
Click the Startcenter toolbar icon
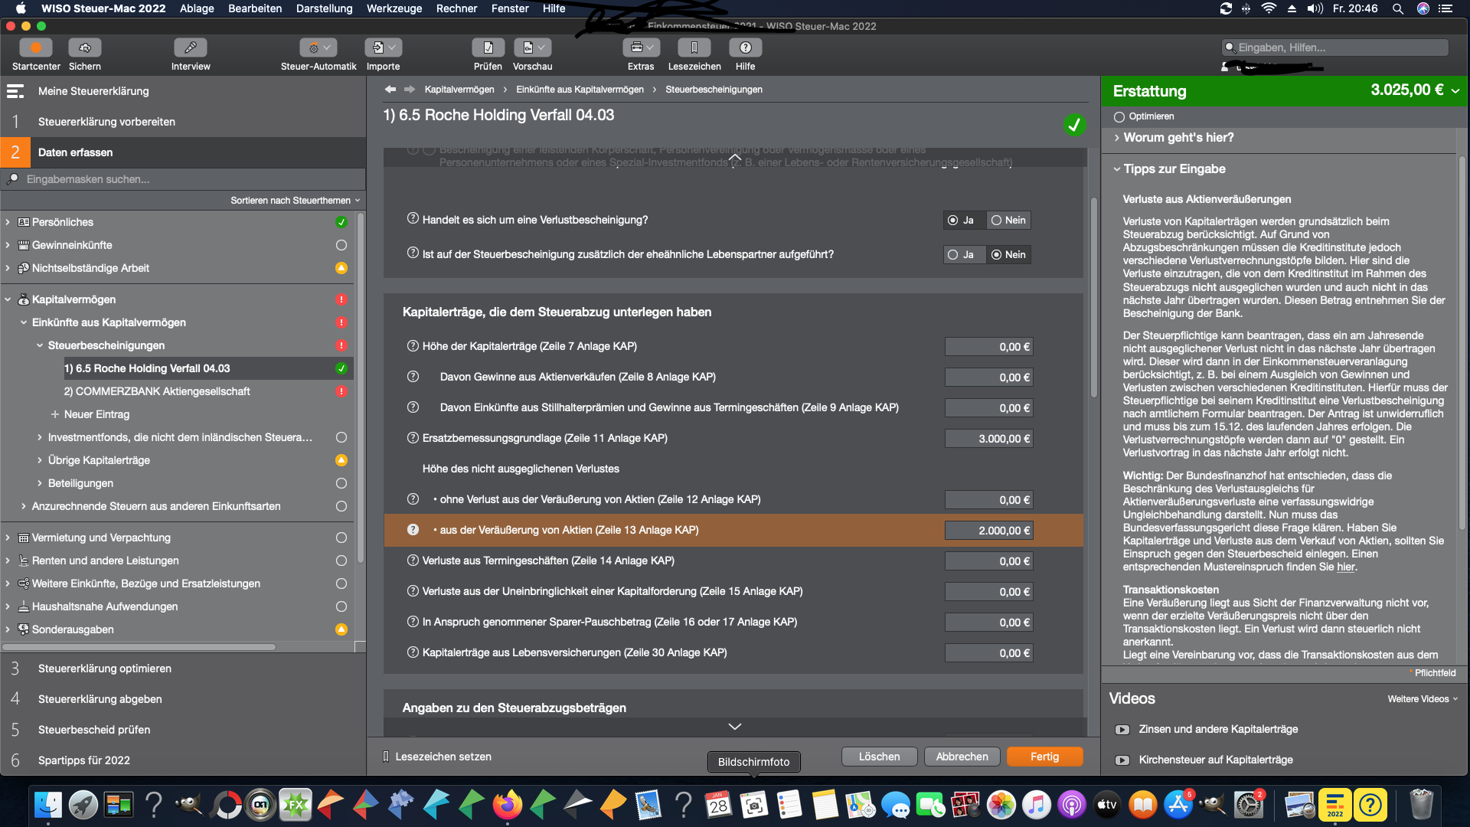pos(35,48)
